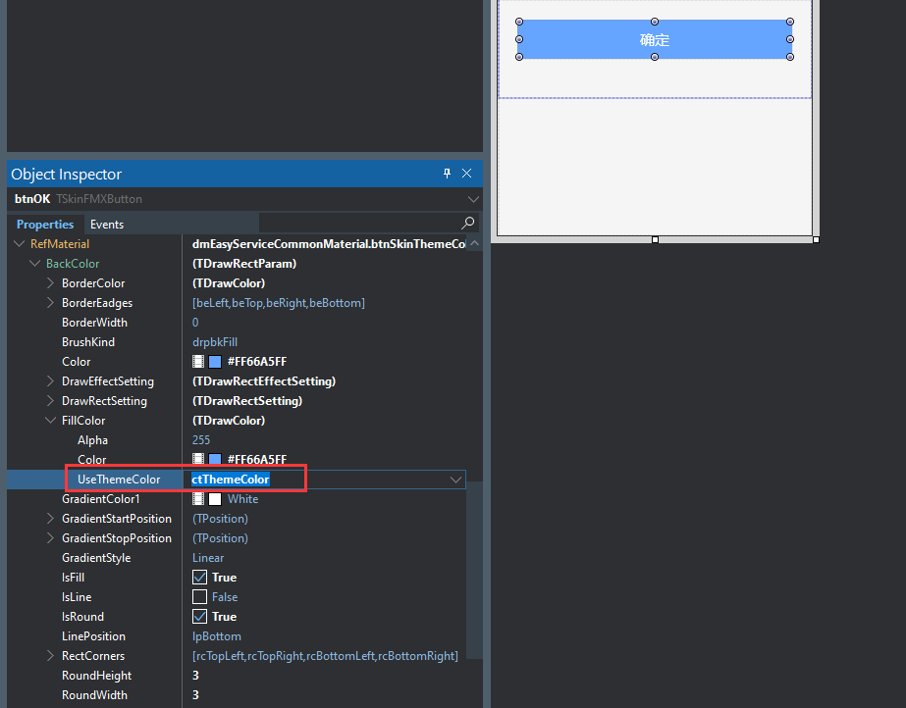Click the property list vertical scrollbar thumb
Image resolution: width=906 pixels, height=708 pixels.
[x=474, y=570]
